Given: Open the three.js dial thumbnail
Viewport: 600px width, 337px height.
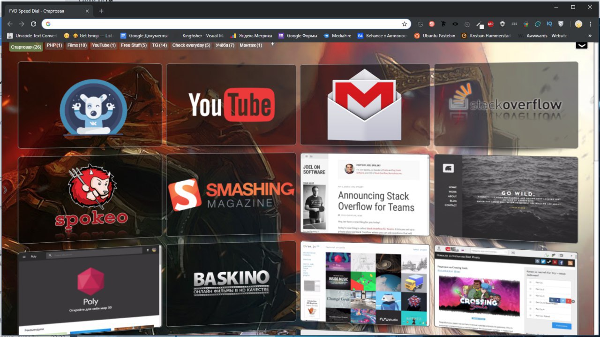Looking at the screenshot, I should pos(365,283).
